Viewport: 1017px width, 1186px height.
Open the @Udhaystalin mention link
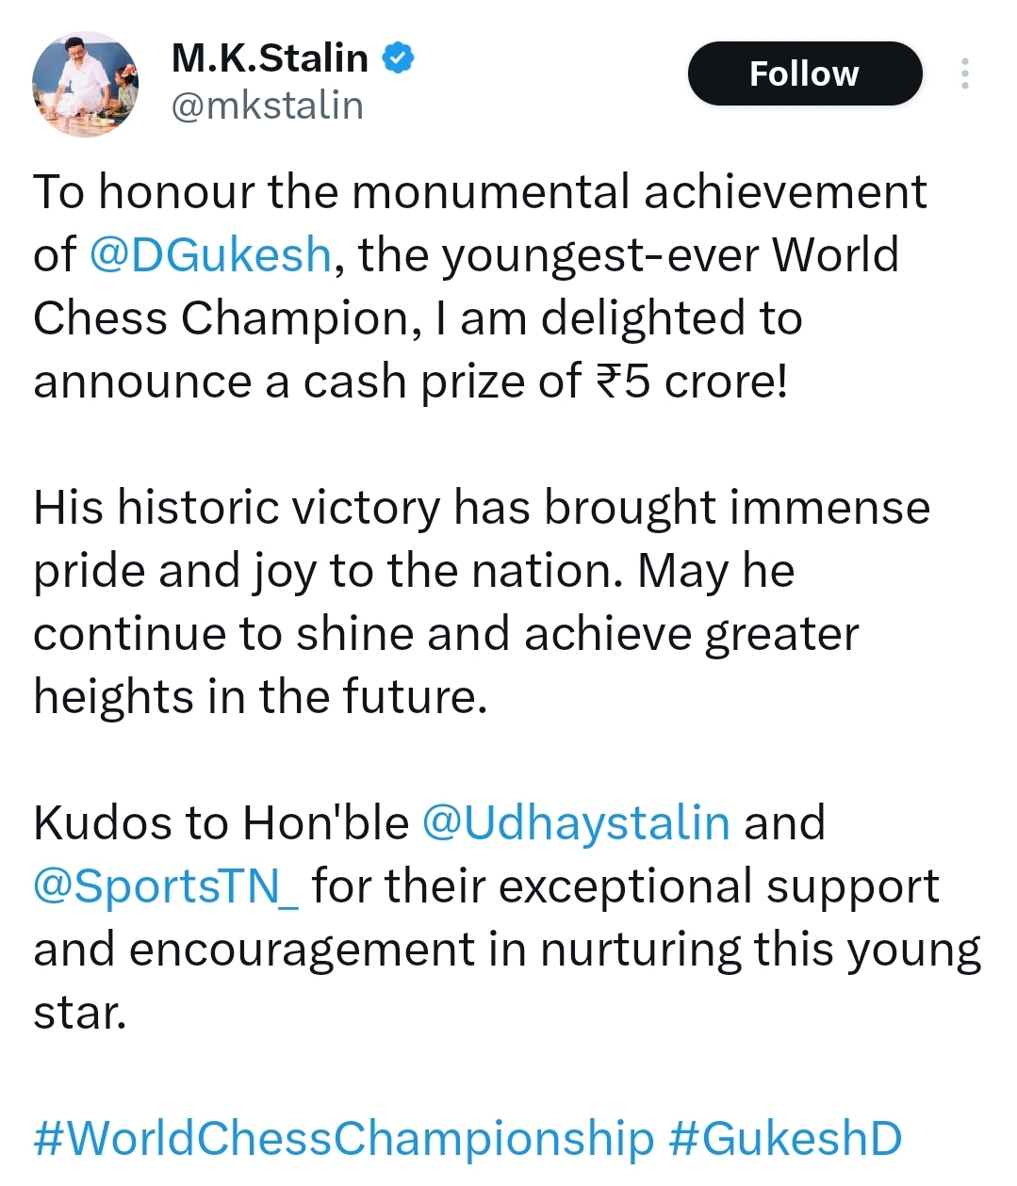(x=575, y=822)
